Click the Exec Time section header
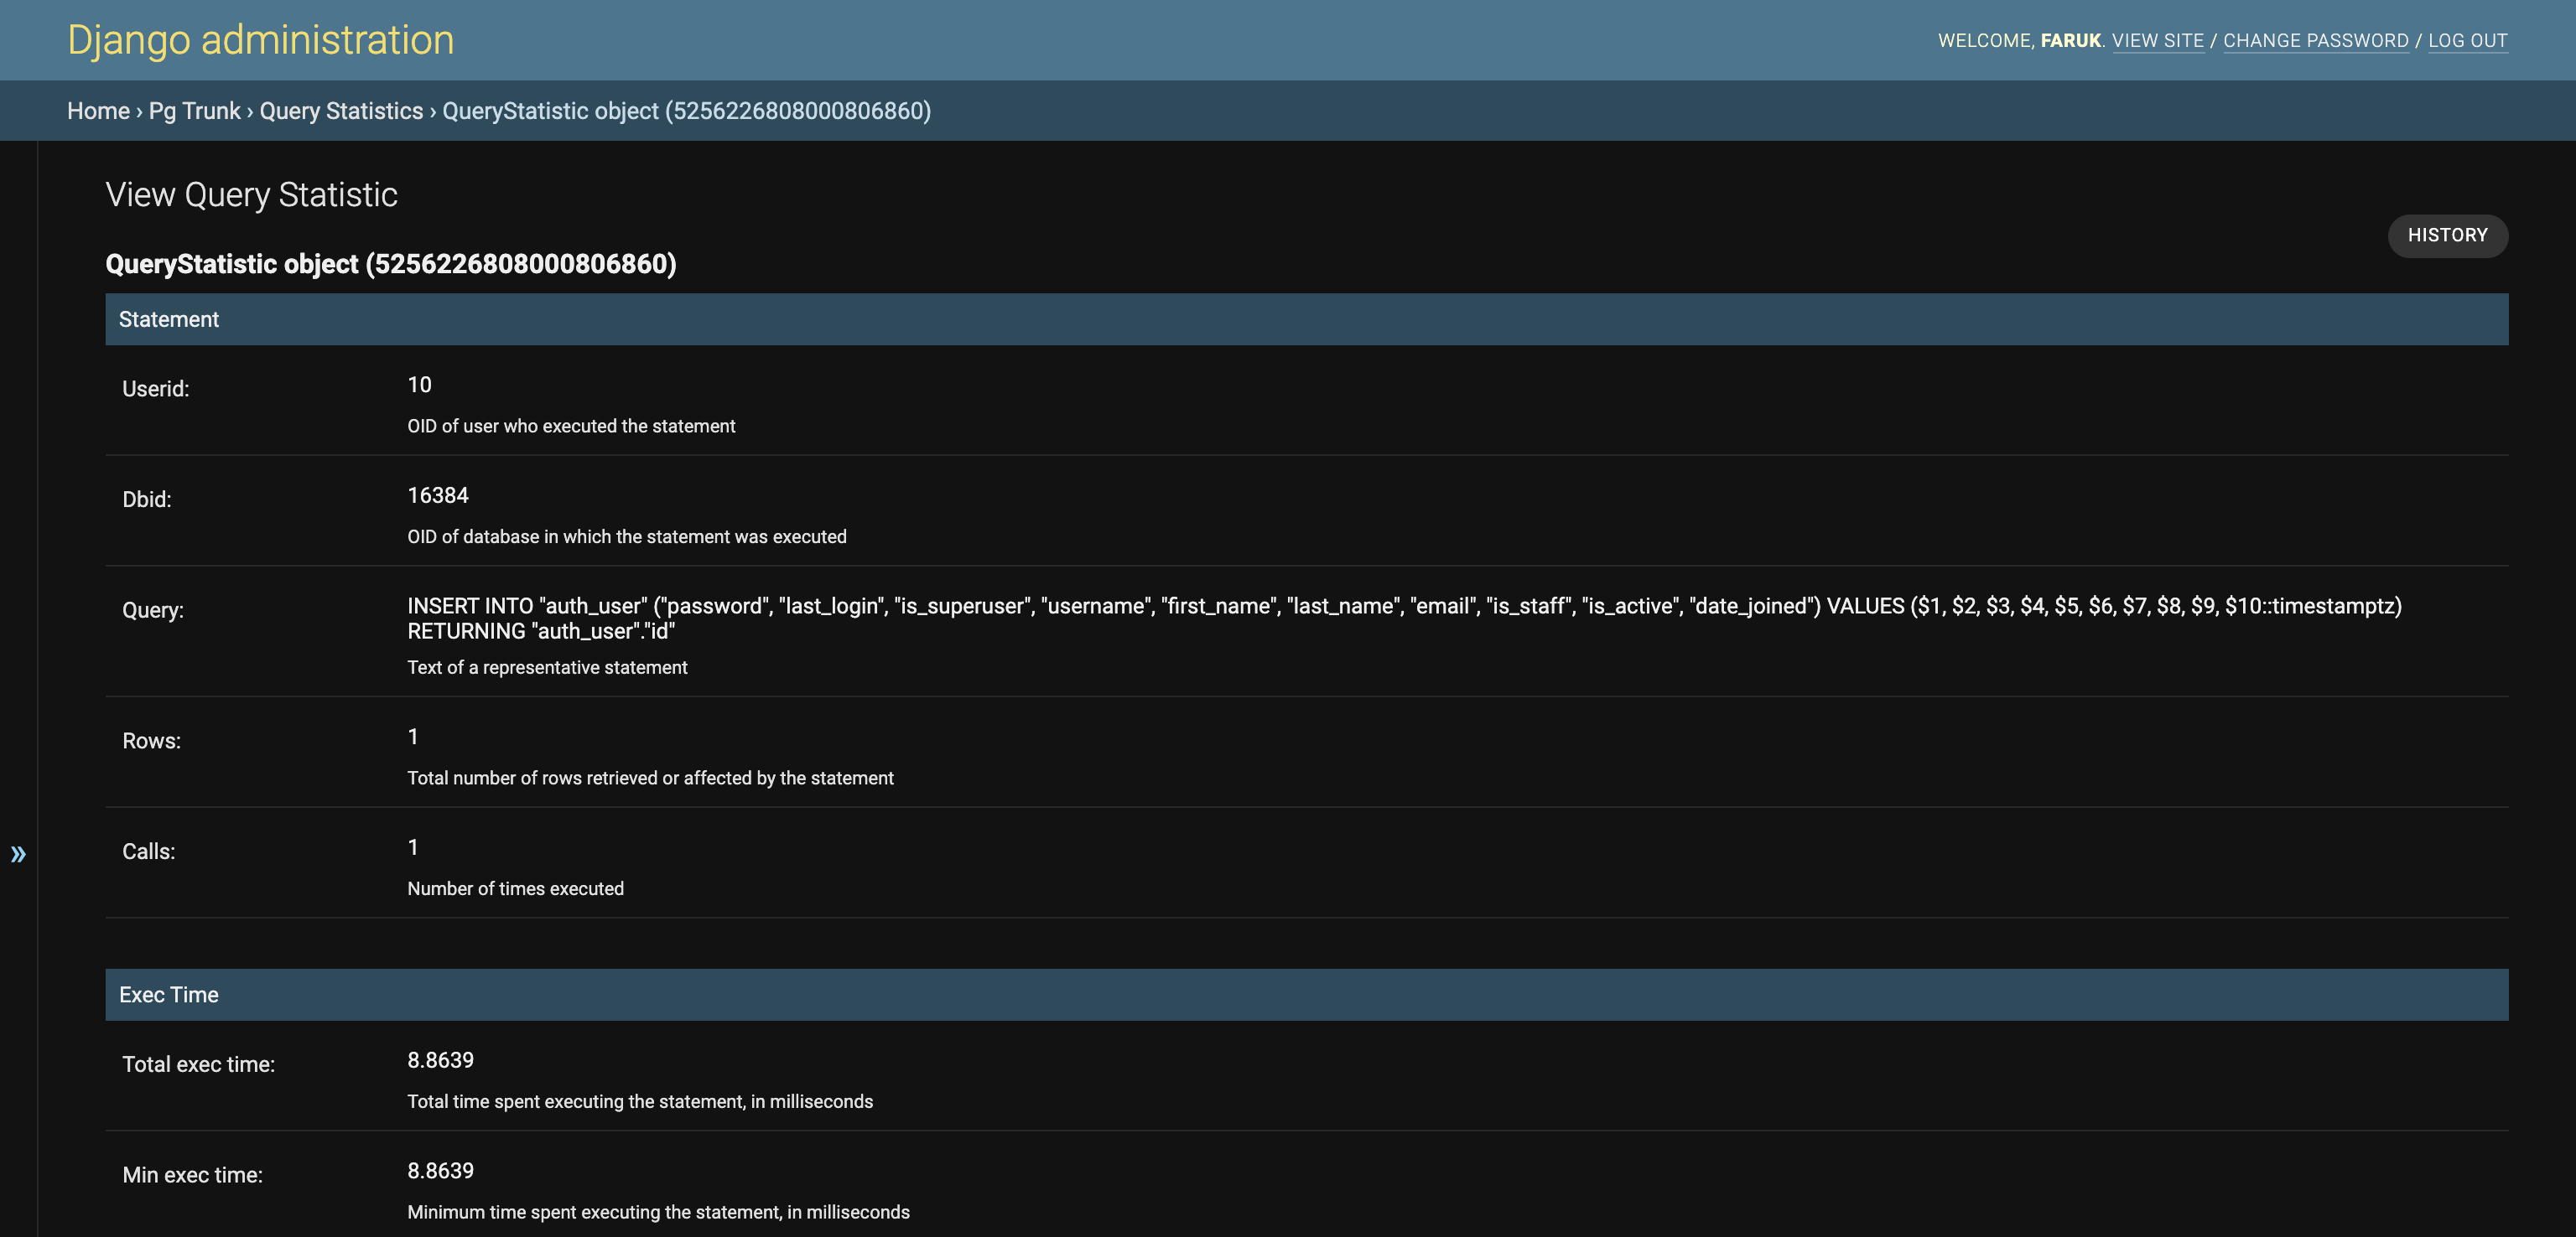 [x=168, y=994]
